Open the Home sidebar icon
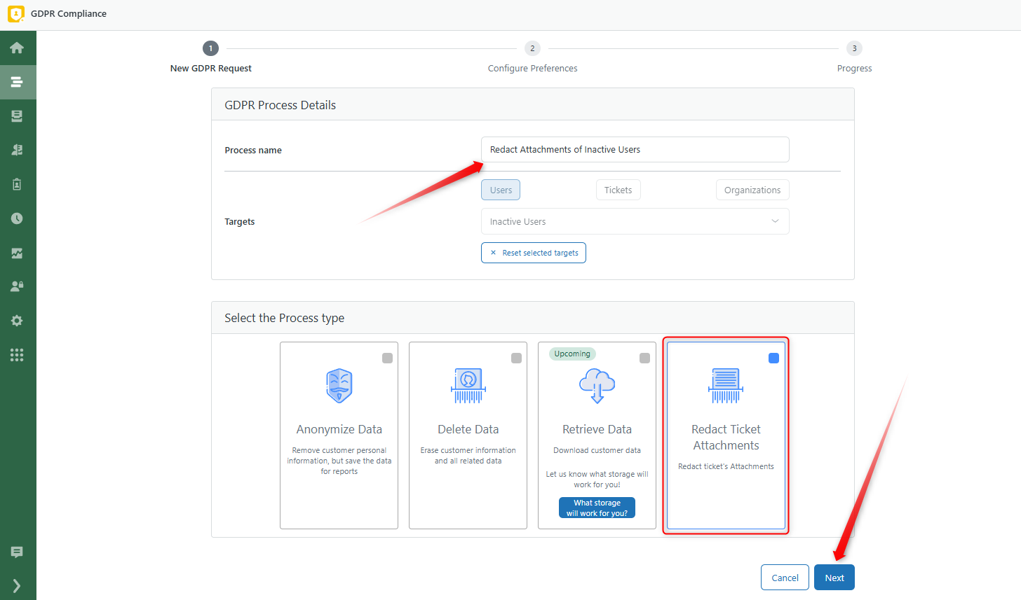1021x600 pixels. point(17,48)
